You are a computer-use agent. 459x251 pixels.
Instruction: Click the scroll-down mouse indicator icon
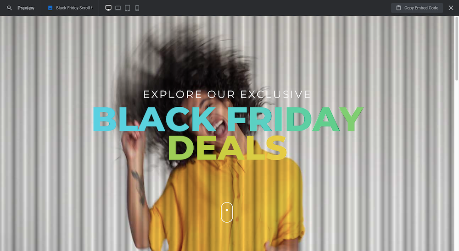[x=227, y=213]
